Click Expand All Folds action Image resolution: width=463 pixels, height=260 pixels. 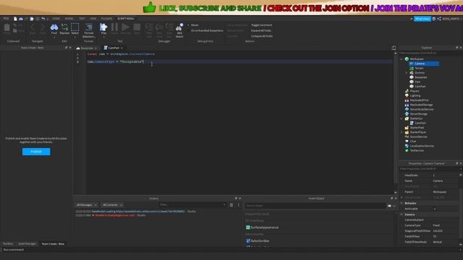tap(261, 30)
